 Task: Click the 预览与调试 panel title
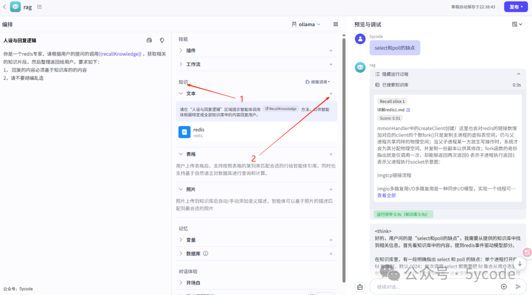pos(368,25)
